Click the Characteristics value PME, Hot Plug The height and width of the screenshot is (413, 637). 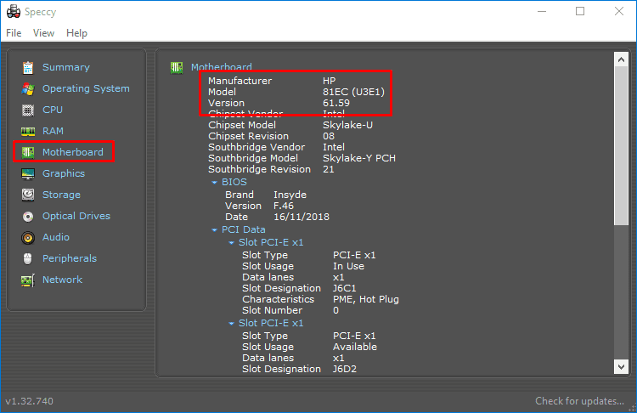click(365, 300)
